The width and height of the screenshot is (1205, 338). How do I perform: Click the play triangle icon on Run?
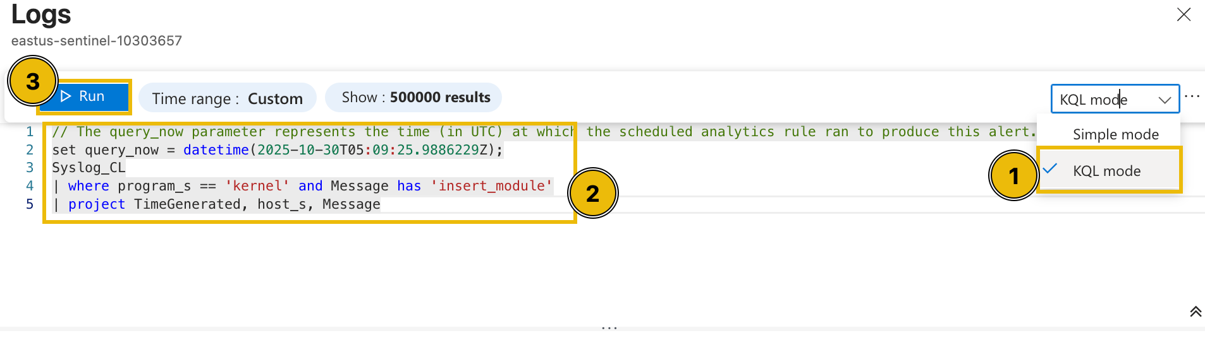[x=66, y=96]
